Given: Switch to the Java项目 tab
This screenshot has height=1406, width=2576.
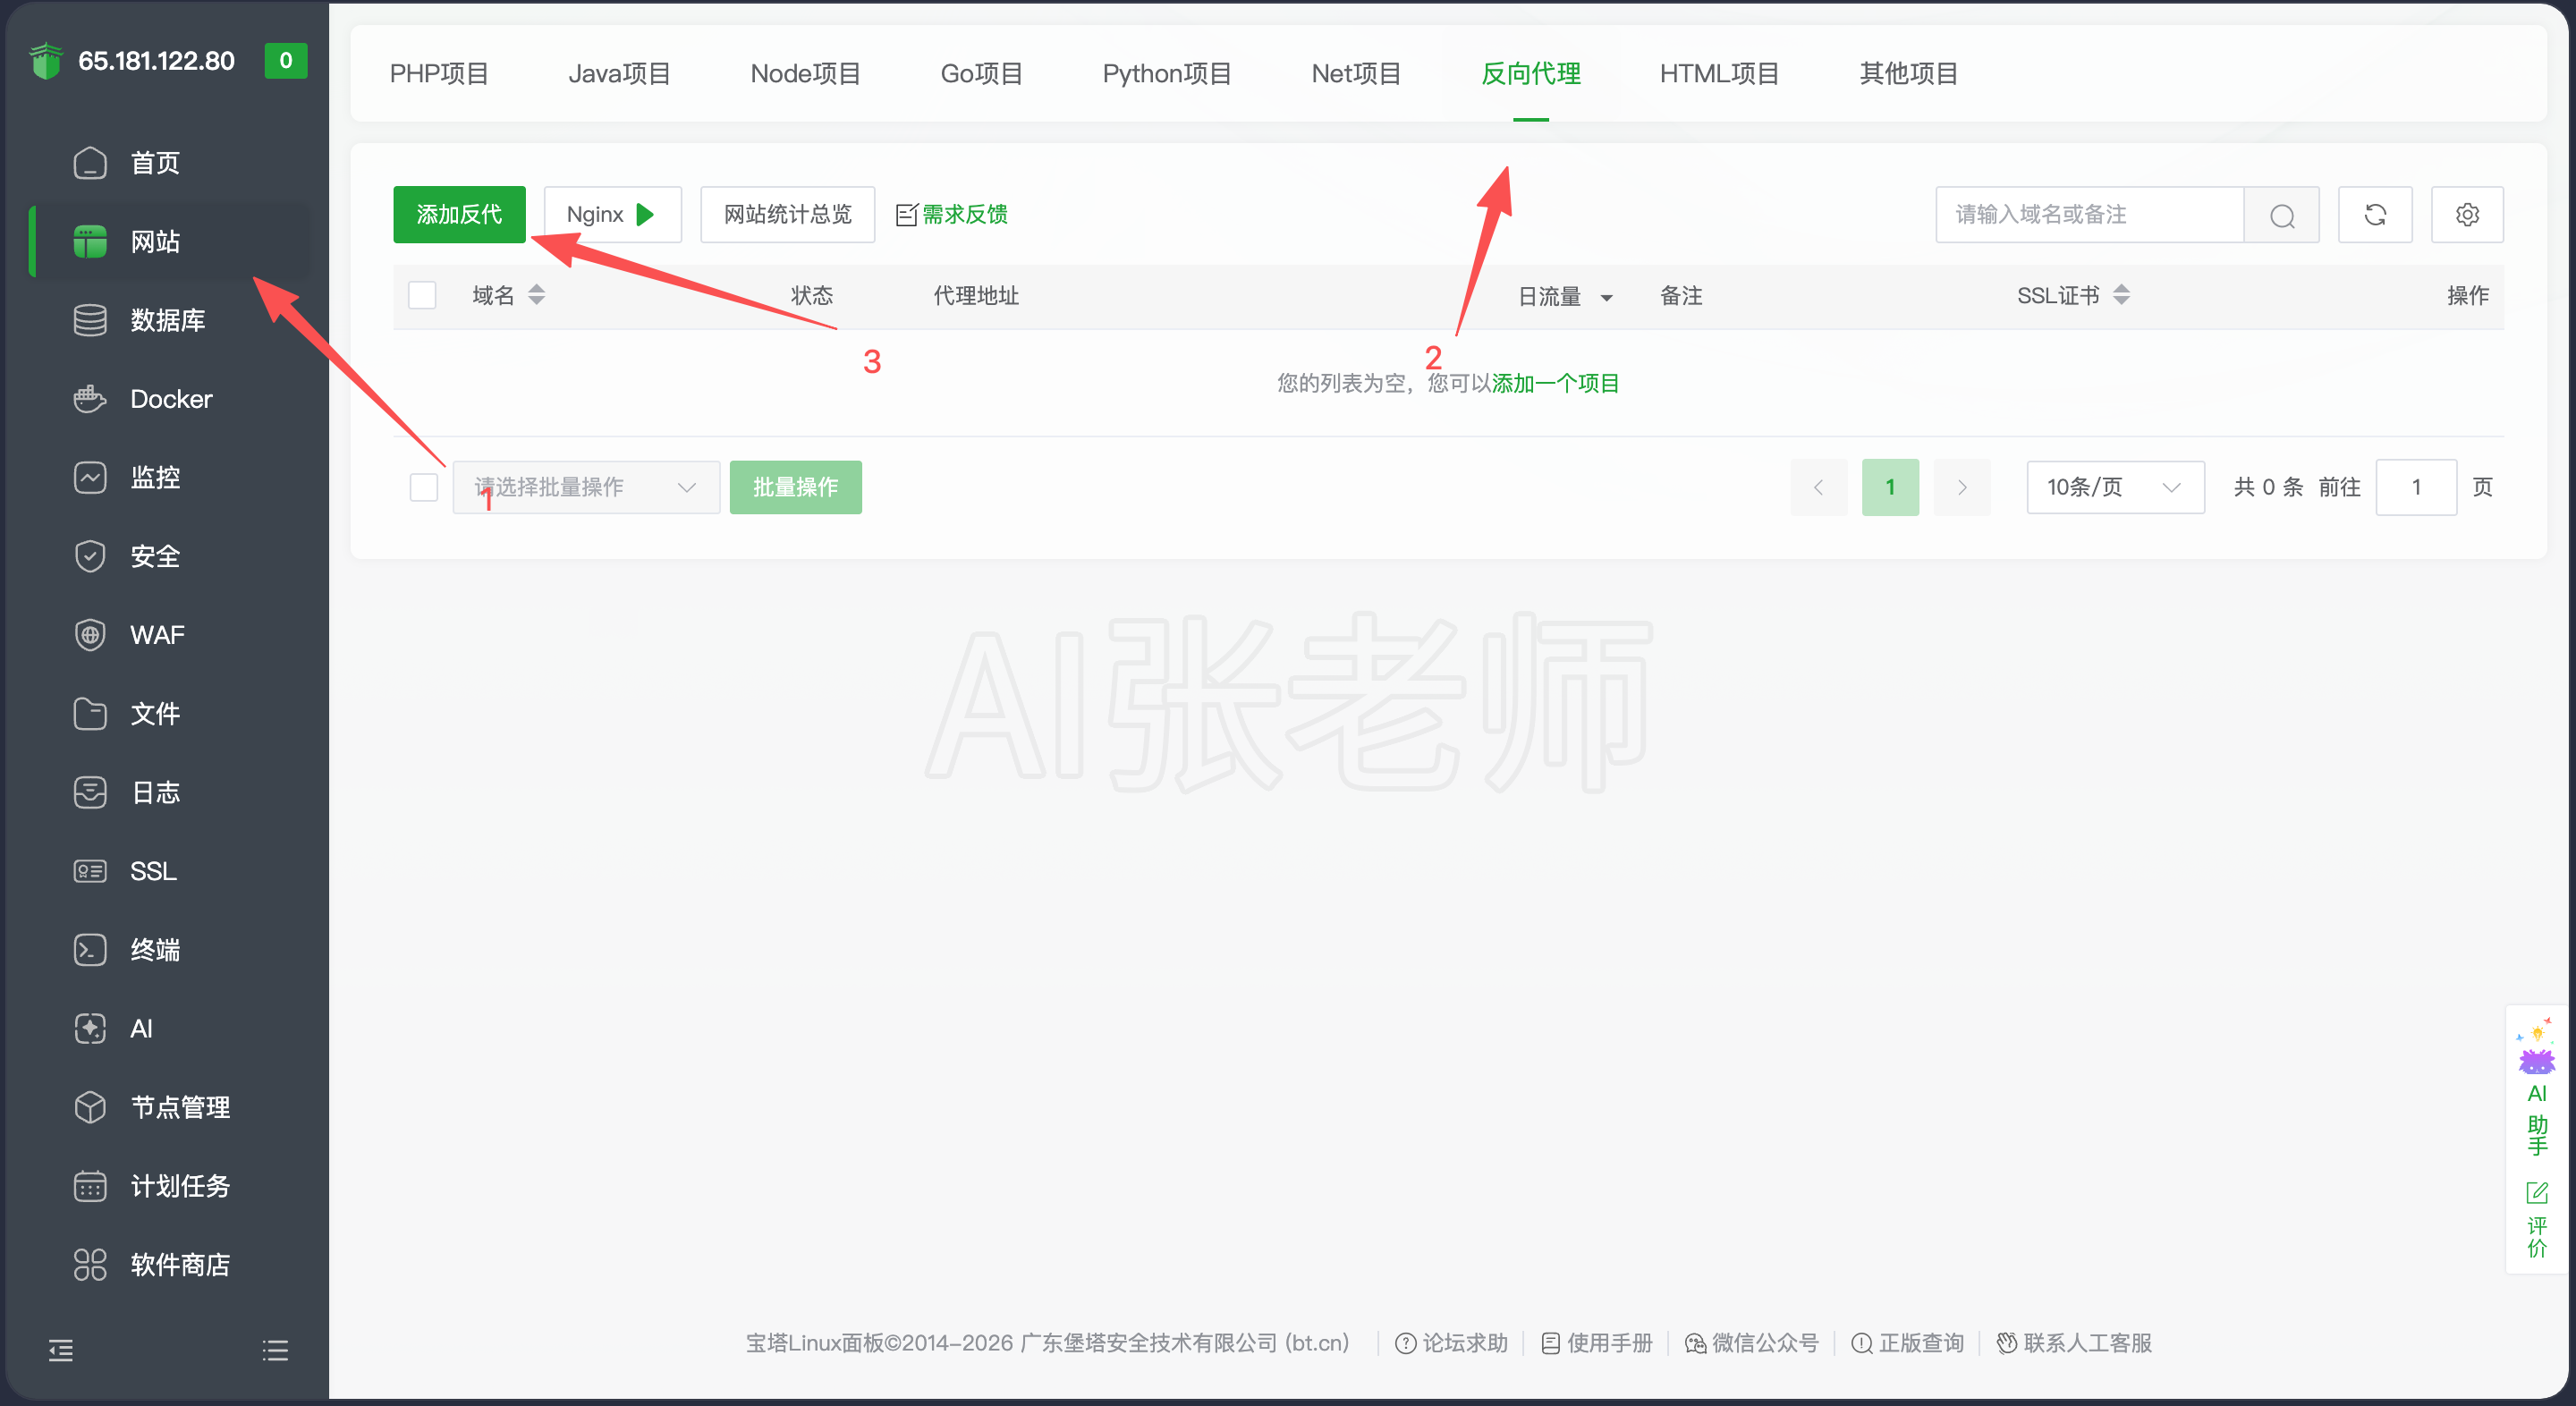Looking at the screenshot, I should [619, 74].
